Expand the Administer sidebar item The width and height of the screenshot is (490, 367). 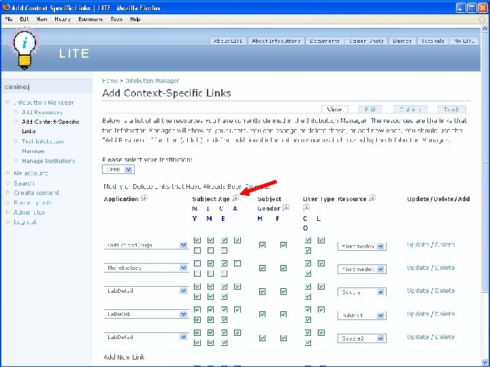click(7, 213)
